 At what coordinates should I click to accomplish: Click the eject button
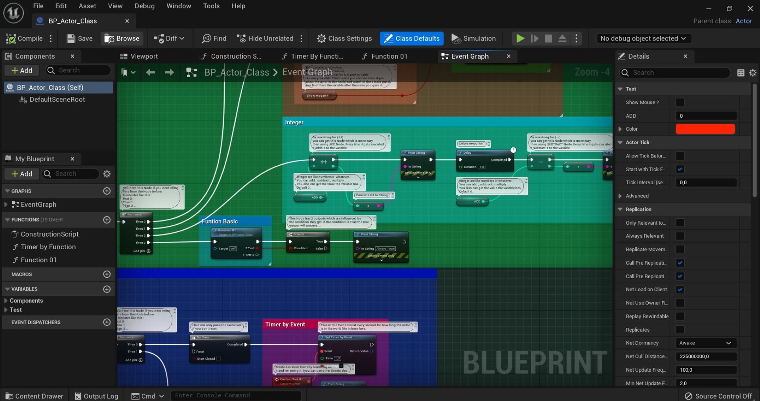point(562,38)
